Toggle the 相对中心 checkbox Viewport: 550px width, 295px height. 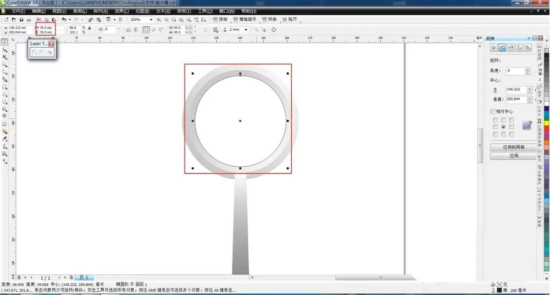tap(492, 112)
